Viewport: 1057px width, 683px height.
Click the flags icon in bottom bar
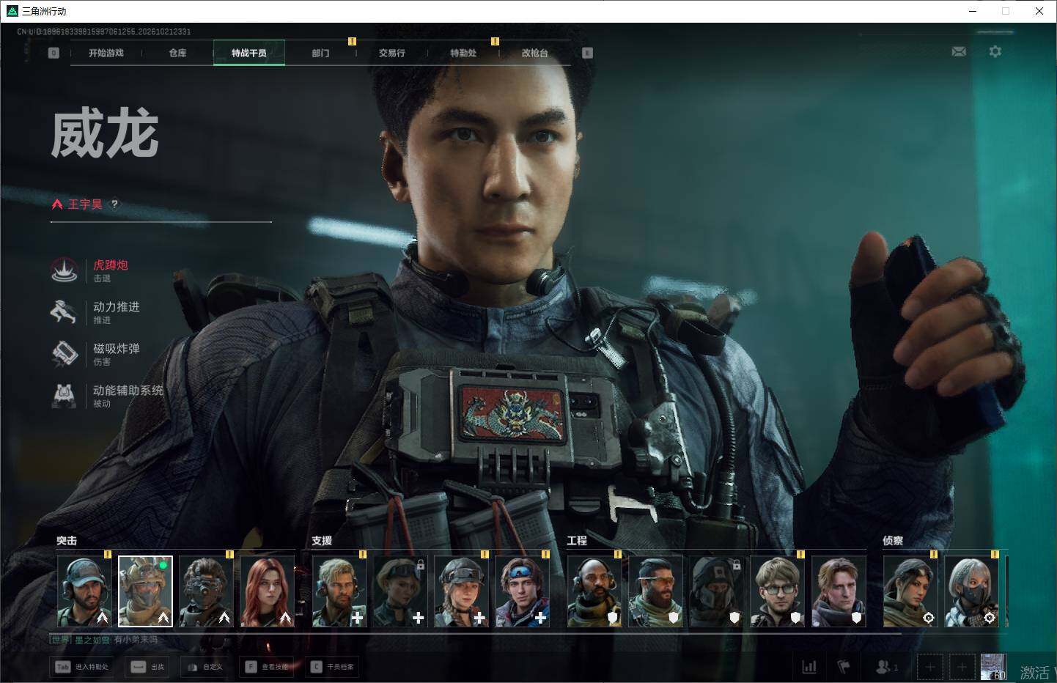[x=844, y=667]
